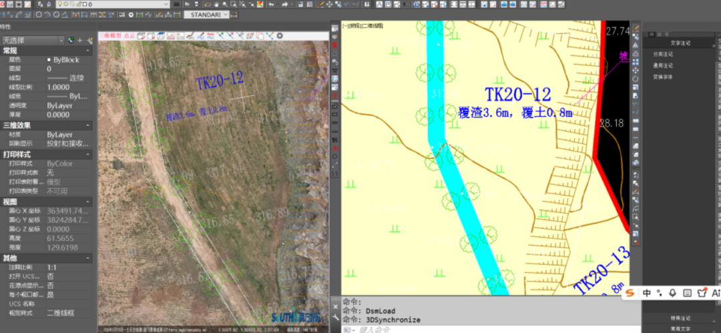This screenshot has height=333, width=721.
Task: Collapse the 视图 section
Action: (88, 202)
